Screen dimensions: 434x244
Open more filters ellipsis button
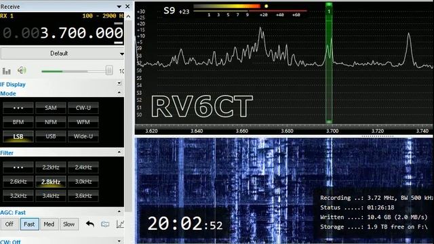click(x=18, y=167)
